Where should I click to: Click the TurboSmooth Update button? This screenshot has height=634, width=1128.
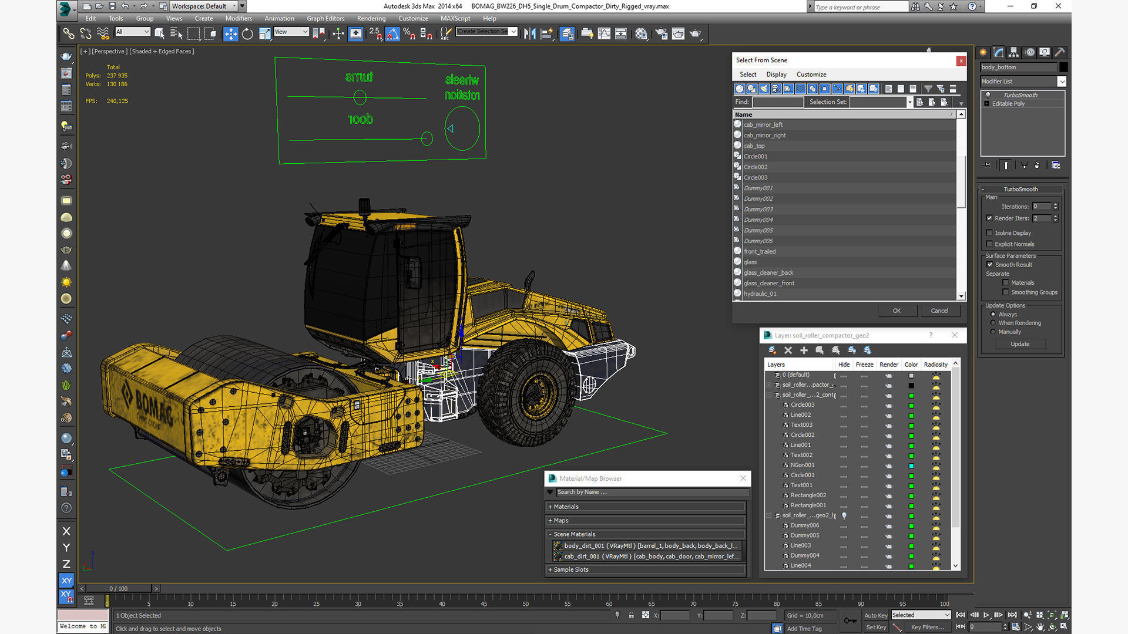pos(1020,345)
